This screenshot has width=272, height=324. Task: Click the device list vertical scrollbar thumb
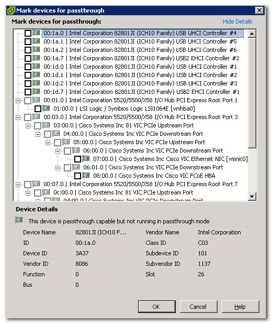point(252,93)
